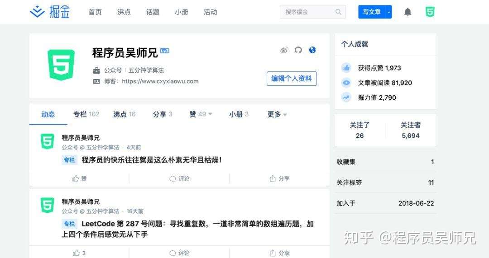The image size is (489, 258).
Task: Open the GitHub profile icon
Action: (x=298, y=50)
